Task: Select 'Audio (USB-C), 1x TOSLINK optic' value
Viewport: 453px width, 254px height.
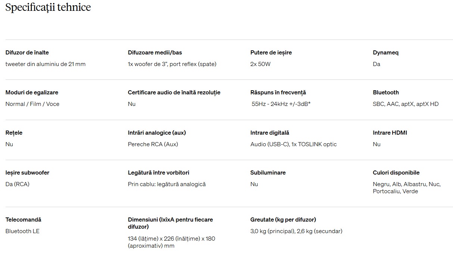Action: (x=294, y=144)
